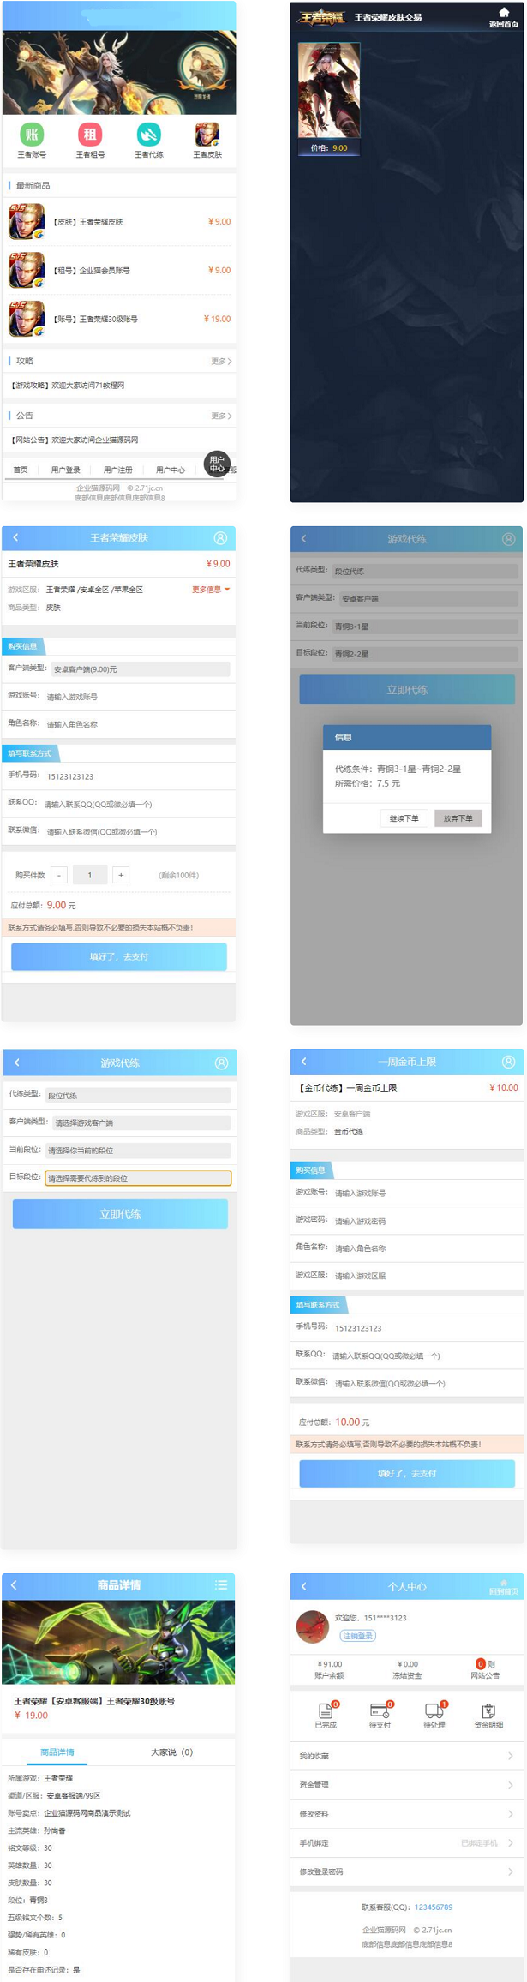
Task: Click 游戏密码 input on 一周金币上限 page
Action: coord(427,1220)
